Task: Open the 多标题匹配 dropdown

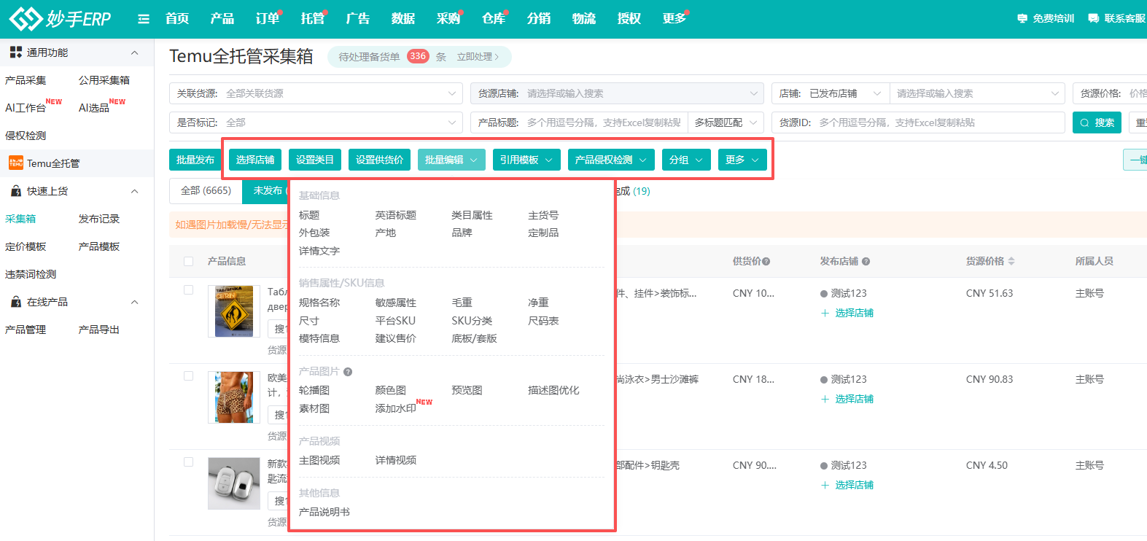Action: pos(726,122)
